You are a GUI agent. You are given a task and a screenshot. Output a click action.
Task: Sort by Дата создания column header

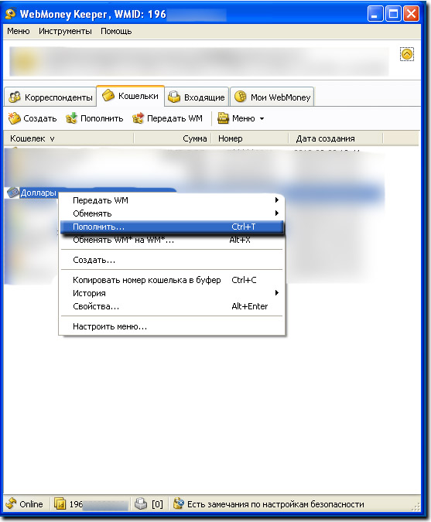336,138
